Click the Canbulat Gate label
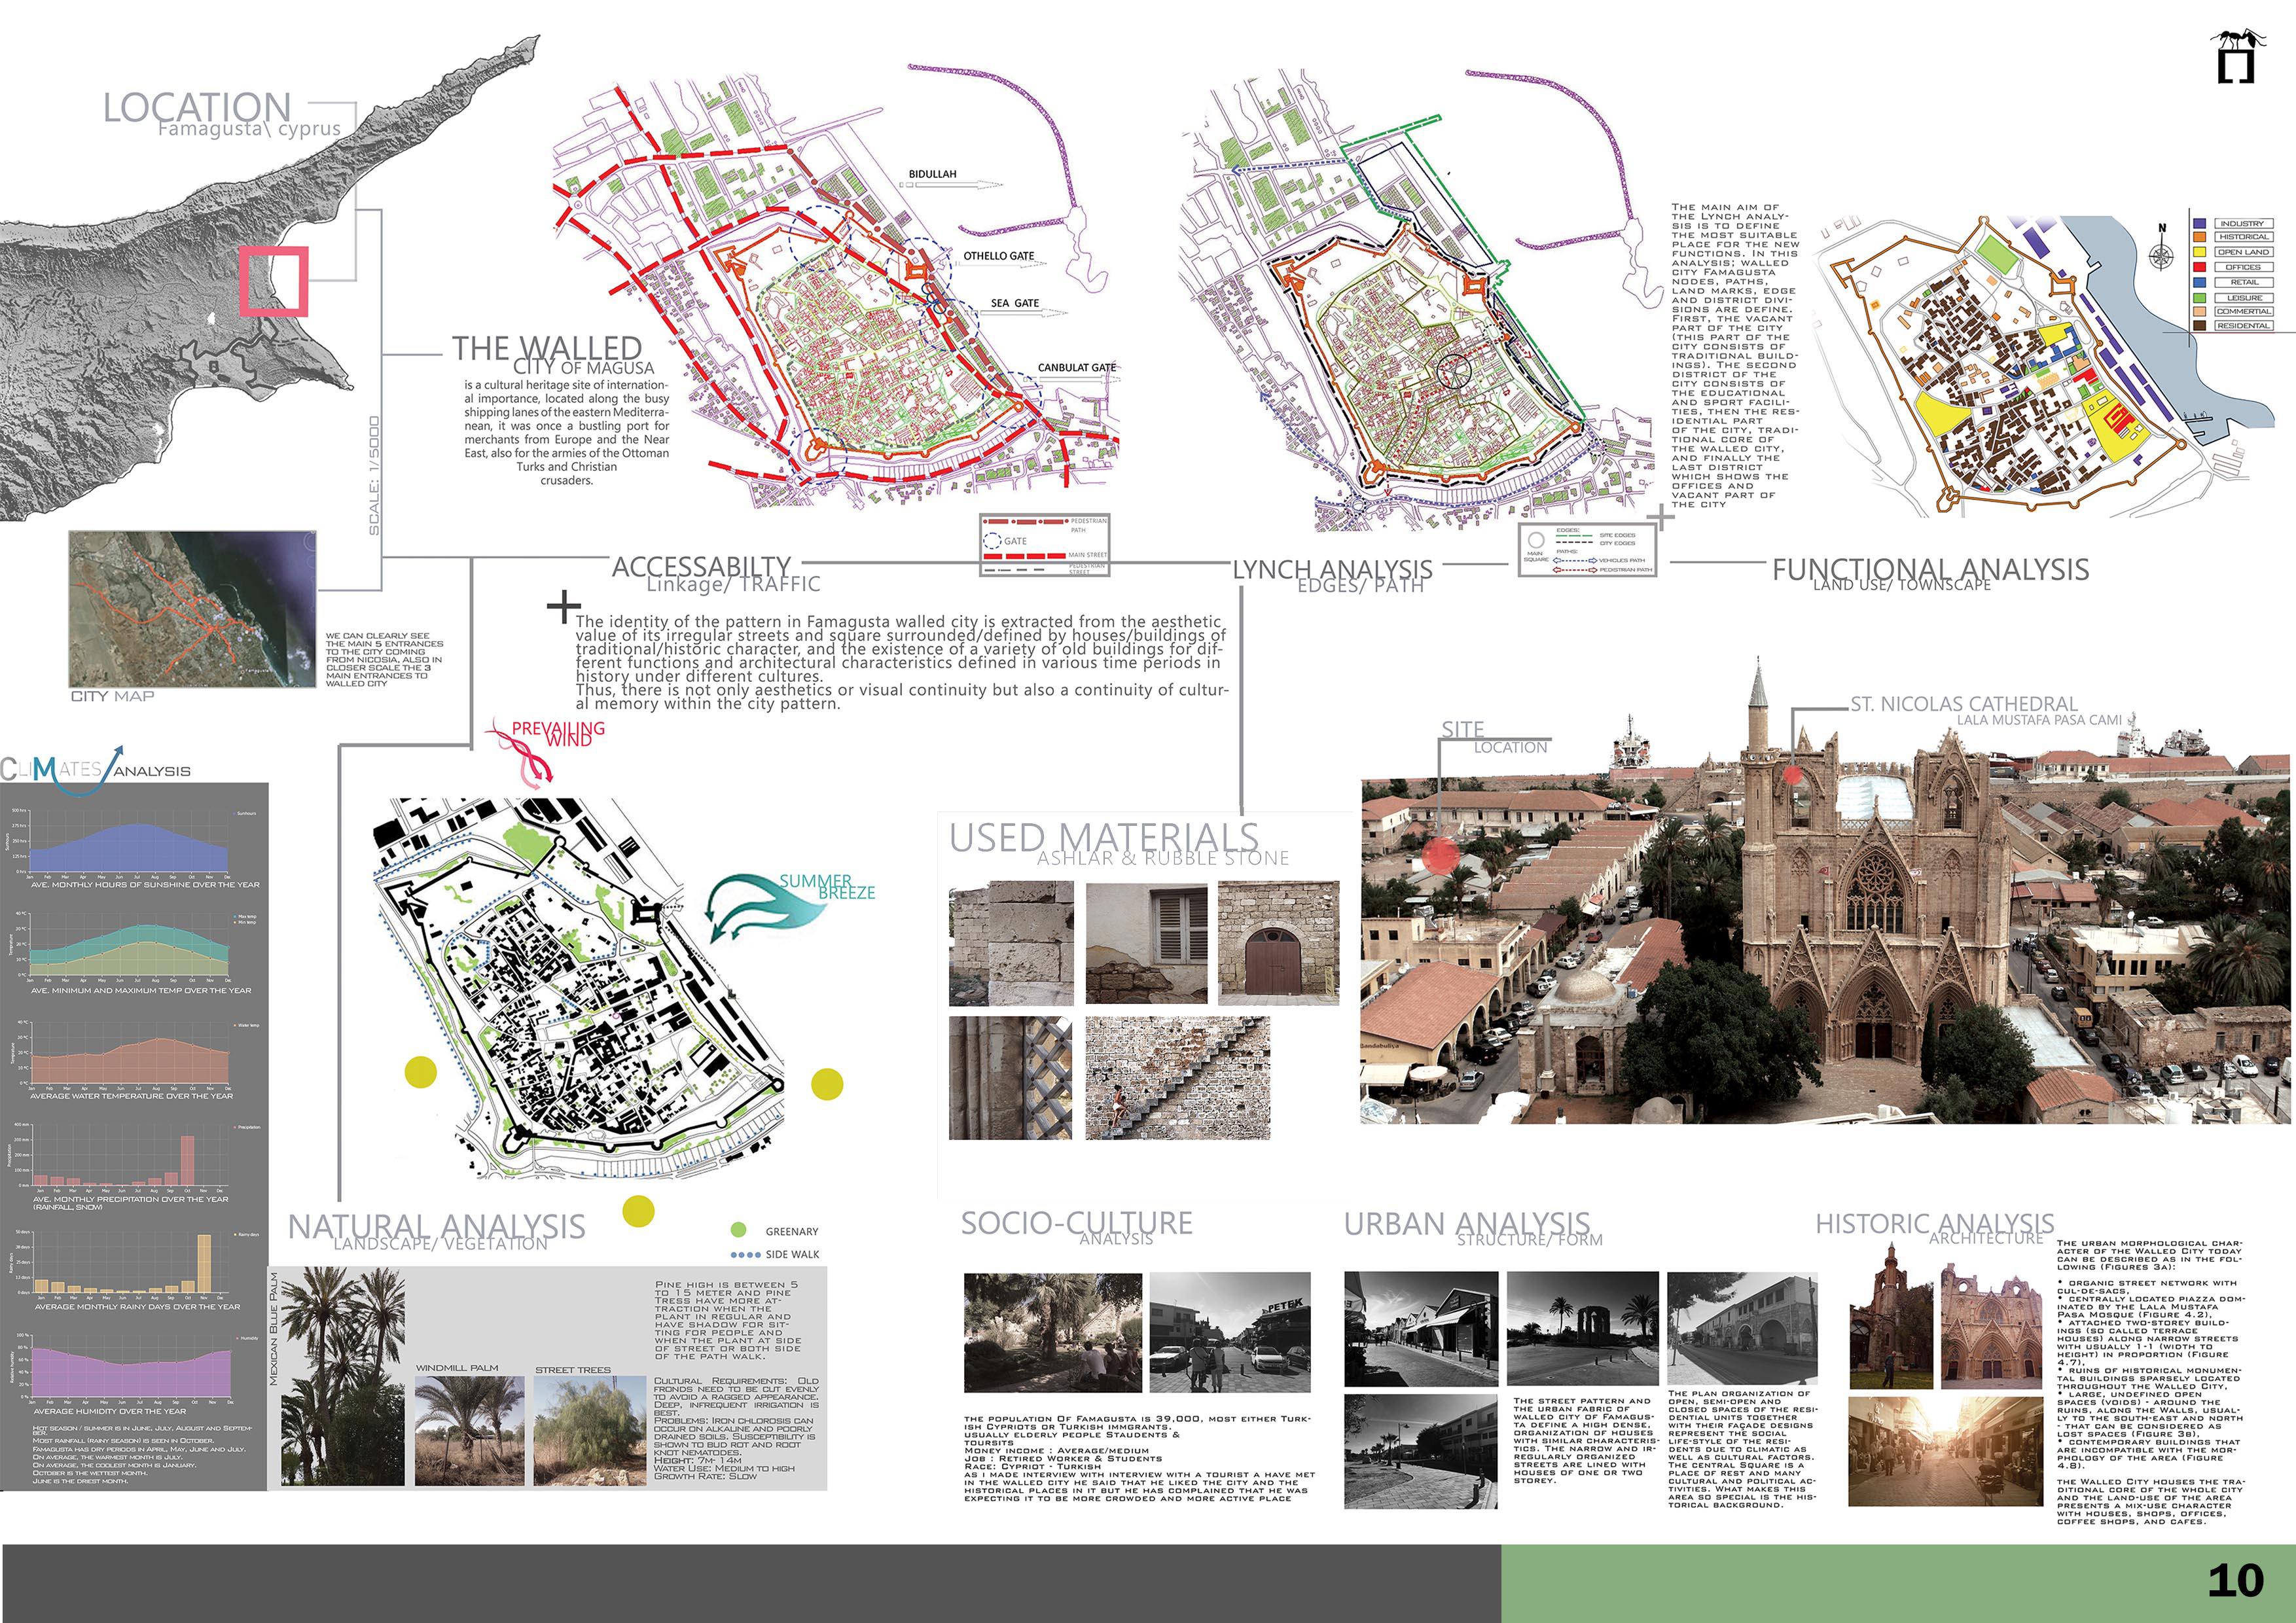Image resolution: width=2296 pixels, height=1623 pixels. click(1076, 367)
